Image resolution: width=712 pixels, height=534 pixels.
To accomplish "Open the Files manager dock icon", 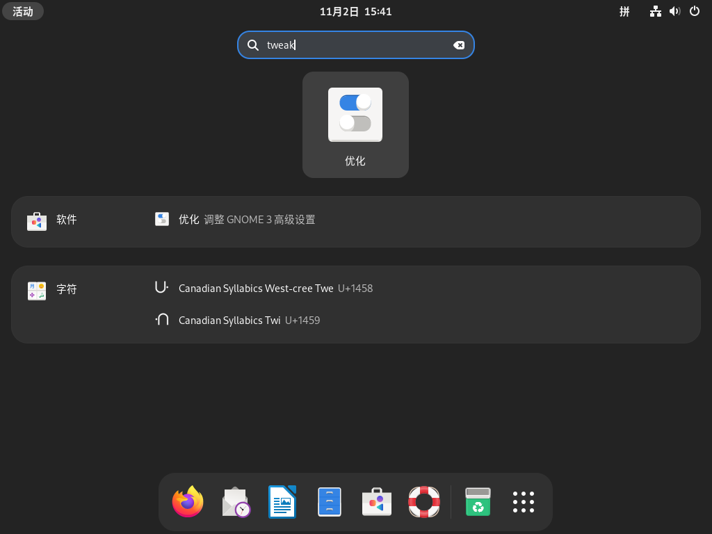I will tap(330, 502).
